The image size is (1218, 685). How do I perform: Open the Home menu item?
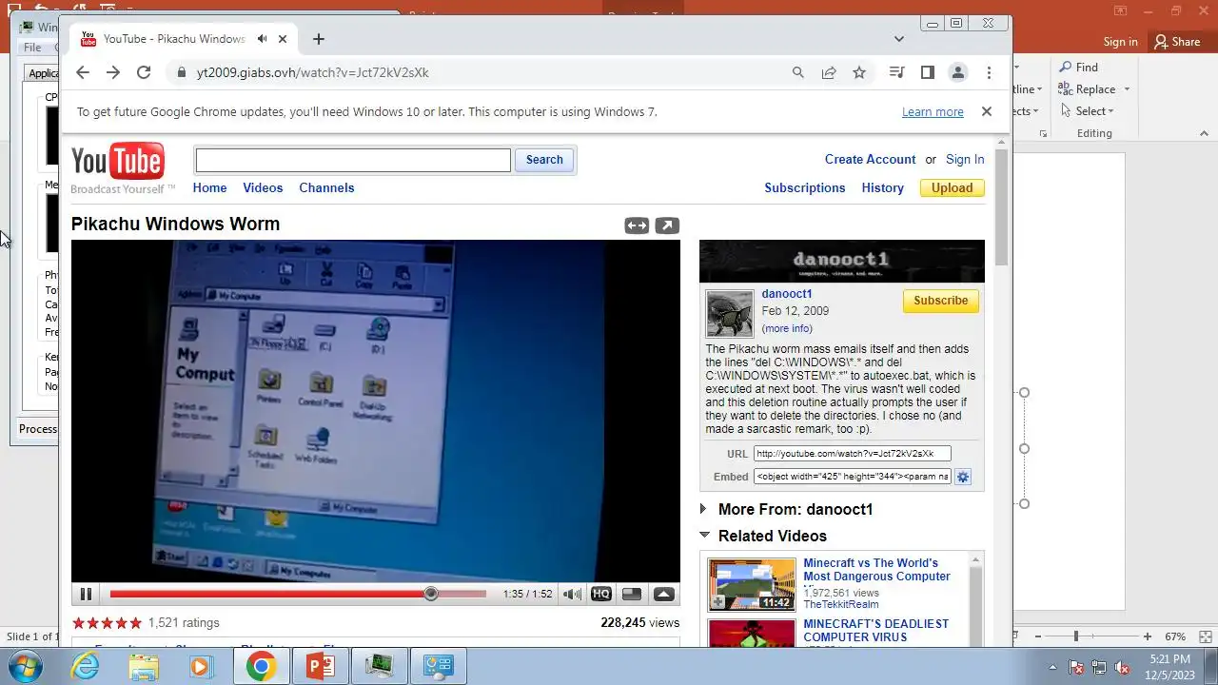pos(209,187)
